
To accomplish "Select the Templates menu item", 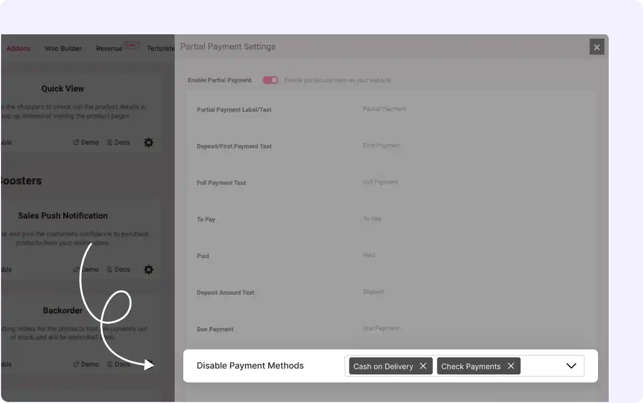I will point(161,48).
